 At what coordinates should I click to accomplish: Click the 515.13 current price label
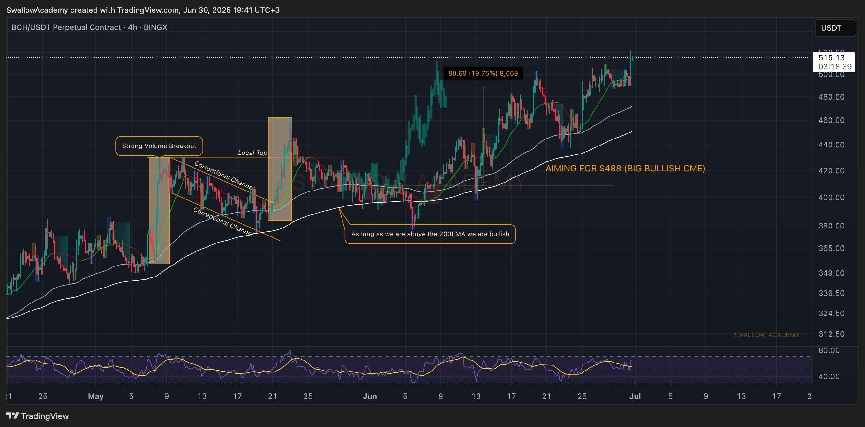[831, 58]
